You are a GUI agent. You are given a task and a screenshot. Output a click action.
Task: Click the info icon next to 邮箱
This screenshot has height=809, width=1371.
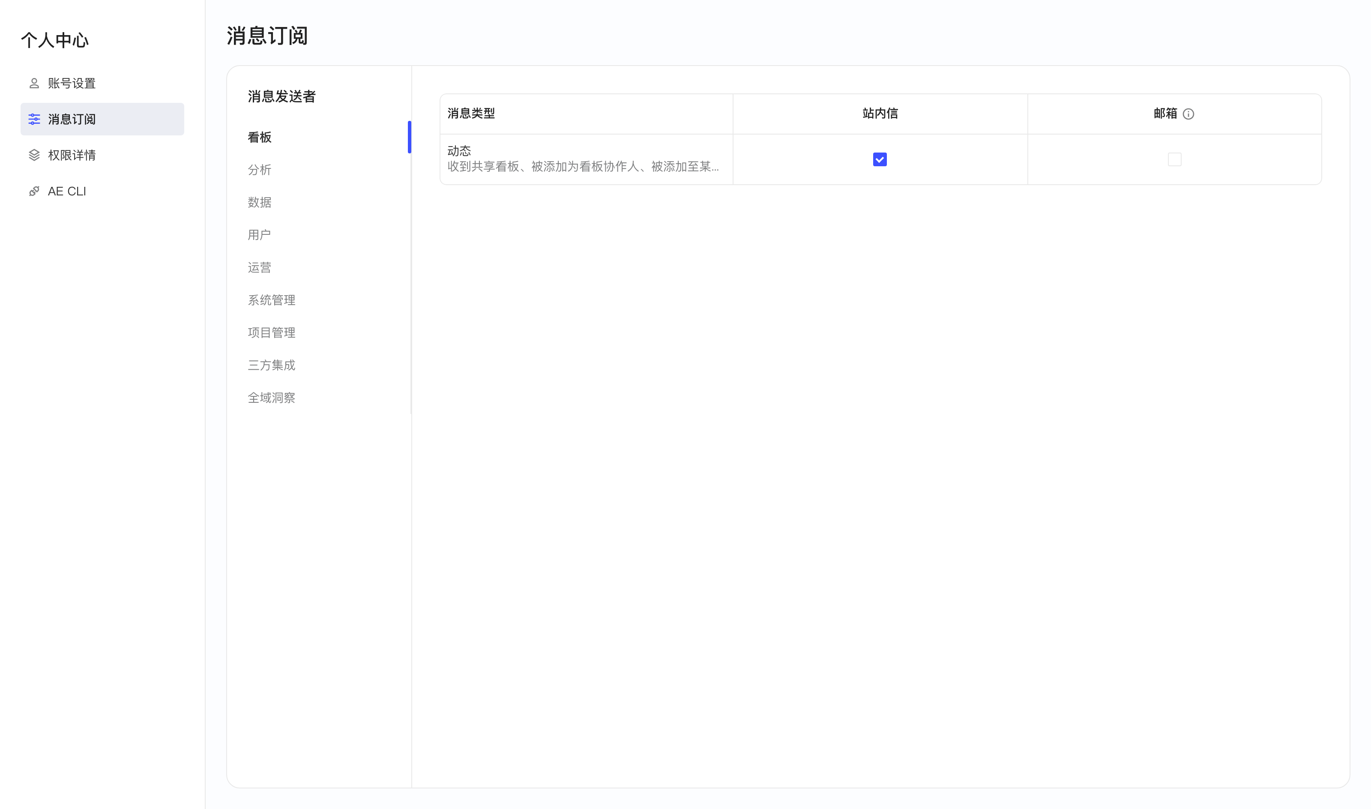coord(1188,114)
